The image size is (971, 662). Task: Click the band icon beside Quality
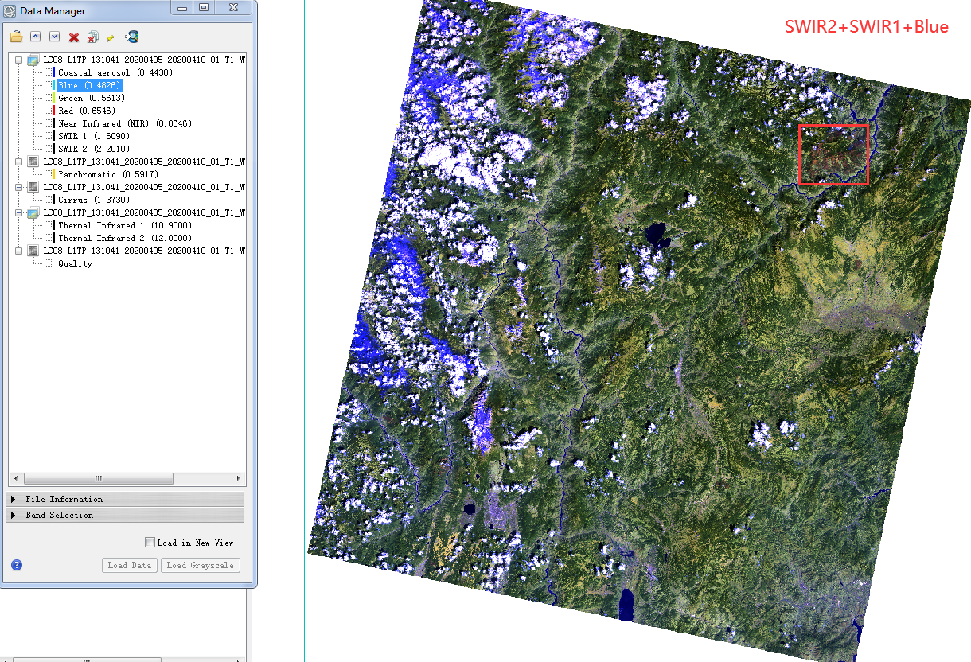tap(49, 263)
